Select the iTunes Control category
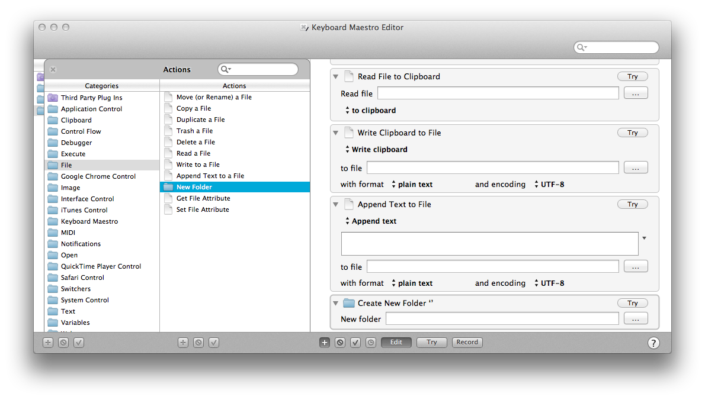Image resolution: width=705 pixels, height=400 pixels. (x=102, y=210)
